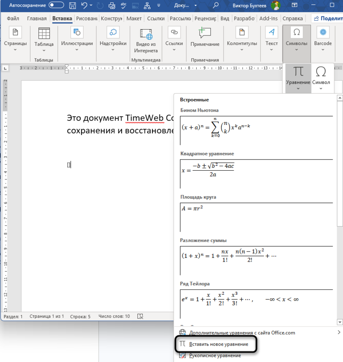Click the underlined word TimeWeb in the document
This screenshot has height=362, width=343.
[x=145, y=118]
